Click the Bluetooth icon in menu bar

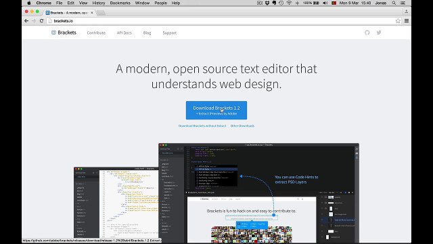click(297, 3)
